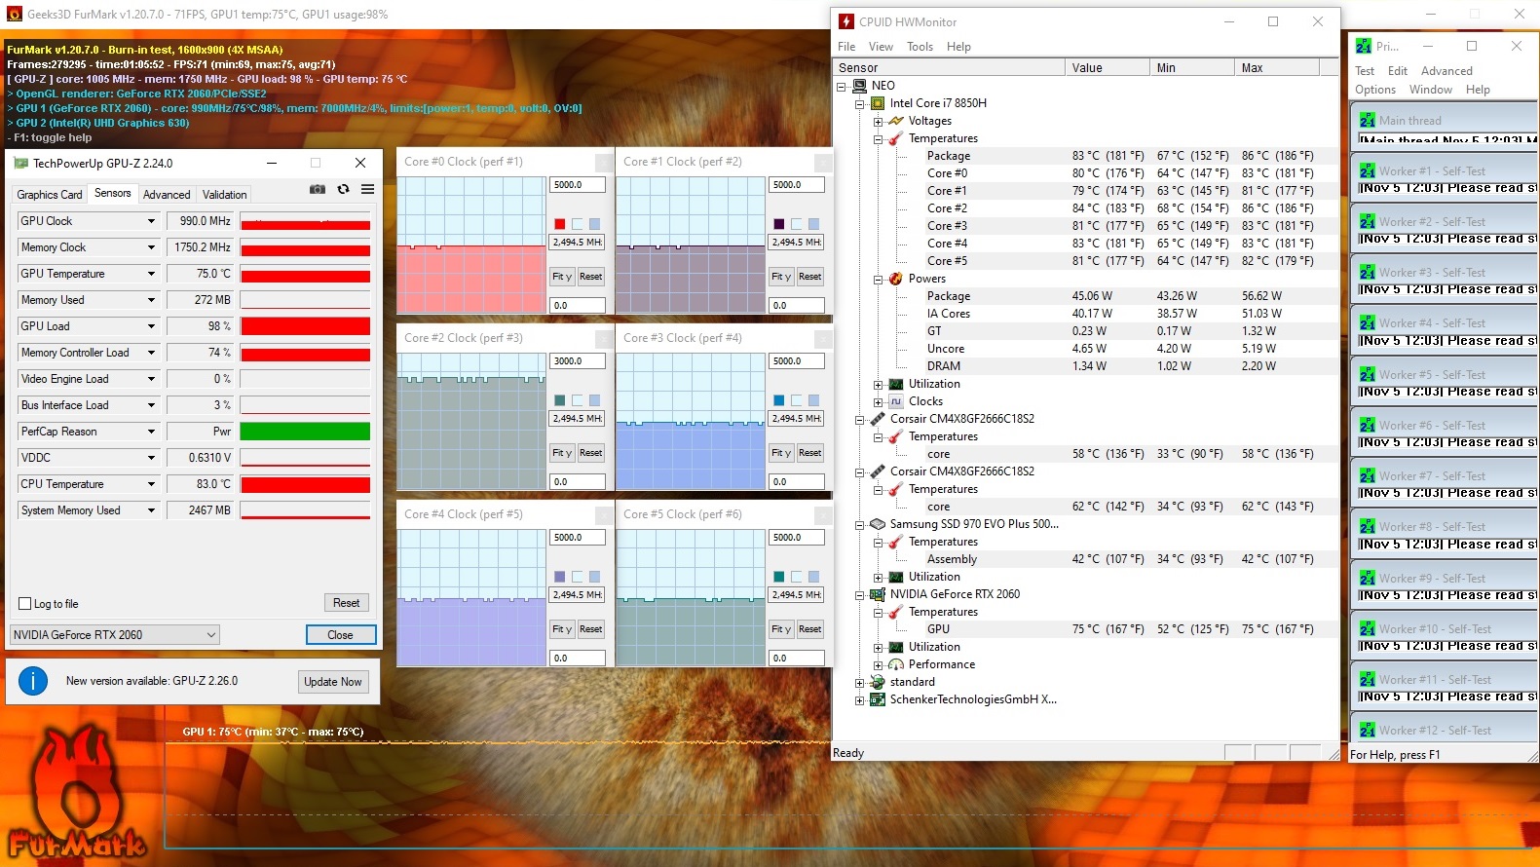Click Update Now for GPU-Z 2.26.0
The height and width of the screenshot is (867, 1540).
coord(333,682)
